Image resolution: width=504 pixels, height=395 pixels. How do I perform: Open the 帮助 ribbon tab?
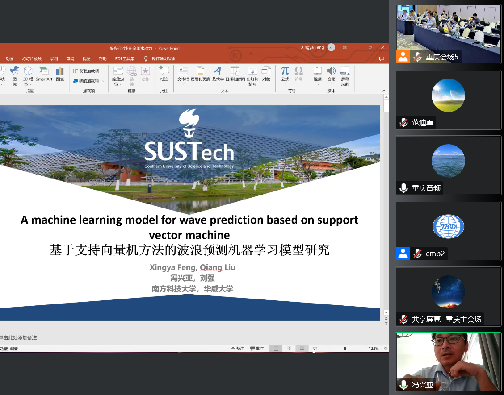102,59
